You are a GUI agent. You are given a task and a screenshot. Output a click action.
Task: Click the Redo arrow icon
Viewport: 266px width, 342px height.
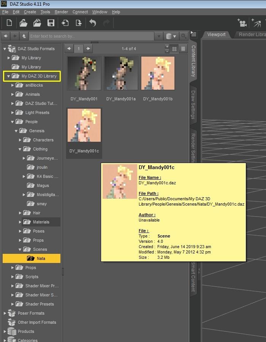[x=106, y=23]
